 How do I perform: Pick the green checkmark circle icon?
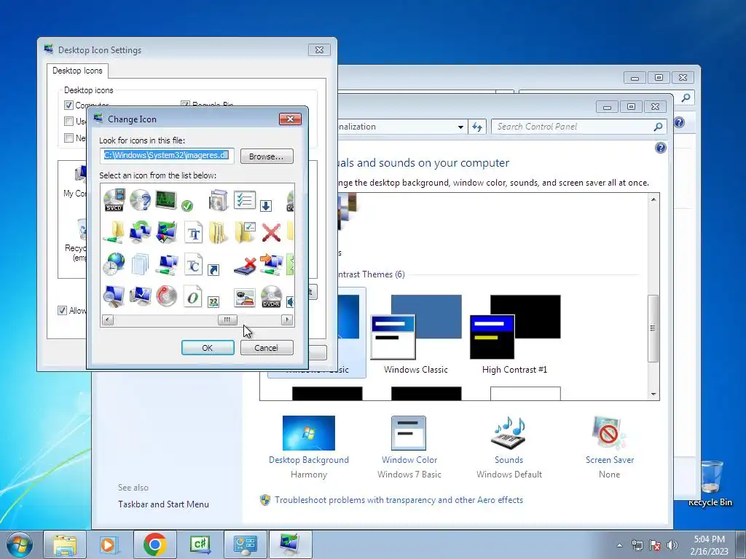[187, 205]
